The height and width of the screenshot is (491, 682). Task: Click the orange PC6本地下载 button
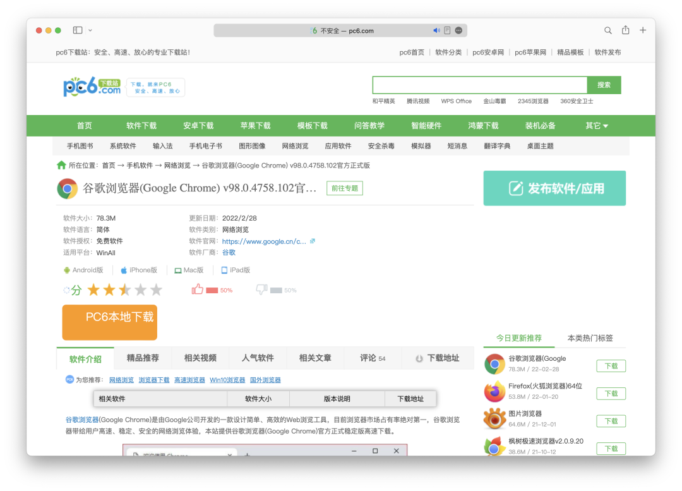click(x=110, y=322)
